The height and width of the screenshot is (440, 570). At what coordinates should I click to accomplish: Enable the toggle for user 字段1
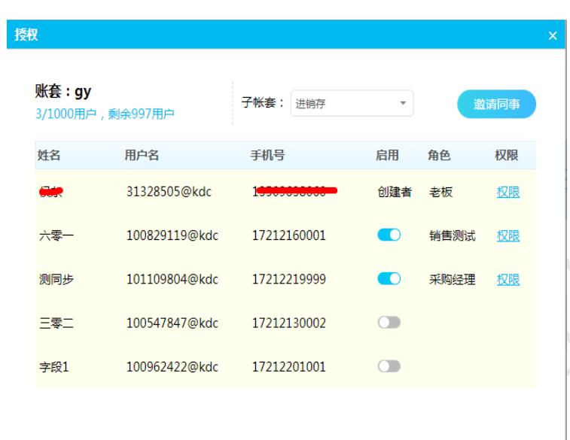(389, 366)
